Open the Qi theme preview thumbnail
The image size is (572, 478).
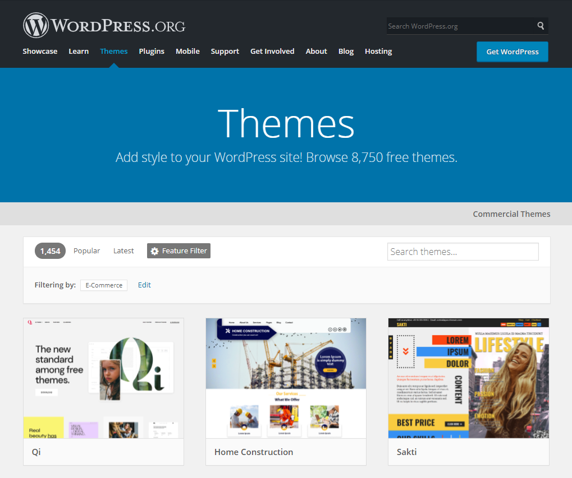click(x=104, y=378)
